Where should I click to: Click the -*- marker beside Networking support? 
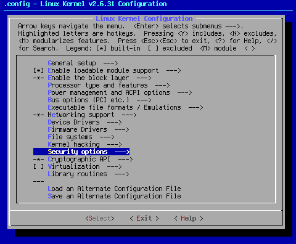pos(39,115)
